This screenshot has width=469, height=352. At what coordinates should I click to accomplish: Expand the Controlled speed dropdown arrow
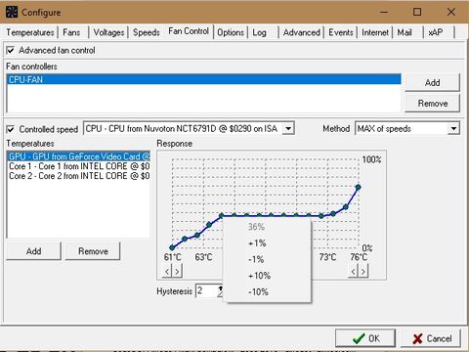pos(288,128)
